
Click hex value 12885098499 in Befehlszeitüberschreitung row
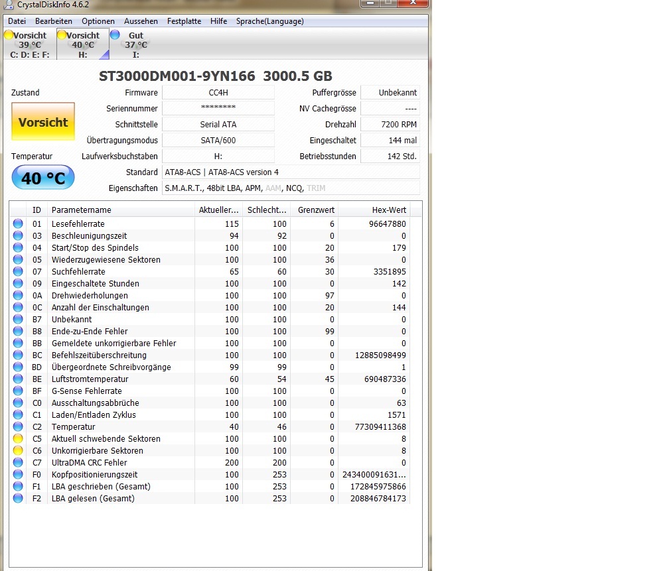(380, 355)
